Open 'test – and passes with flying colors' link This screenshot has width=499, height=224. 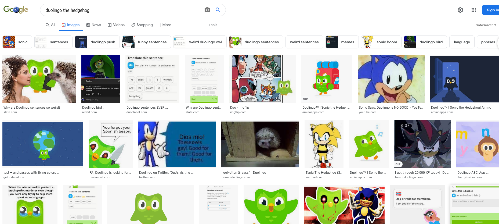click(31, 173)
